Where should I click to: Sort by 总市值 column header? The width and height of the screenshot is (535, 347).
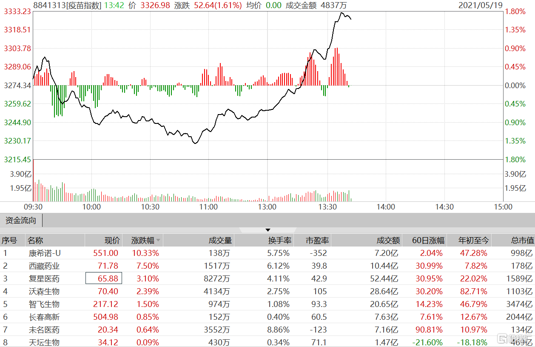(522, 241)
